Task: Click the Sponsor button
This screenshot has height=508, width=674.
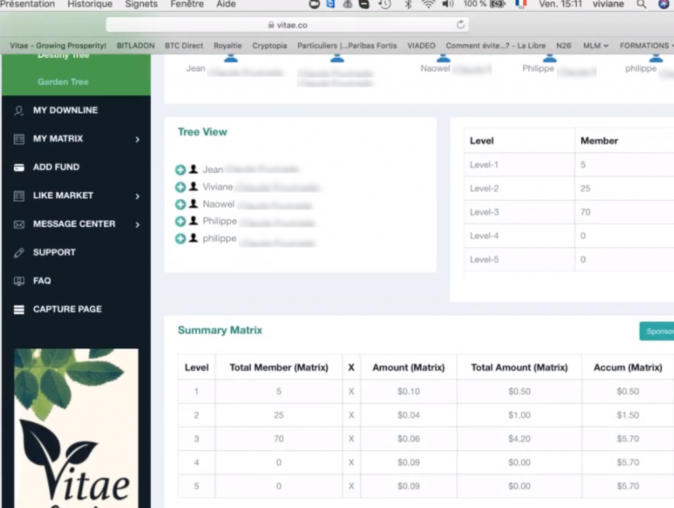Action: (x=657, y=331)
